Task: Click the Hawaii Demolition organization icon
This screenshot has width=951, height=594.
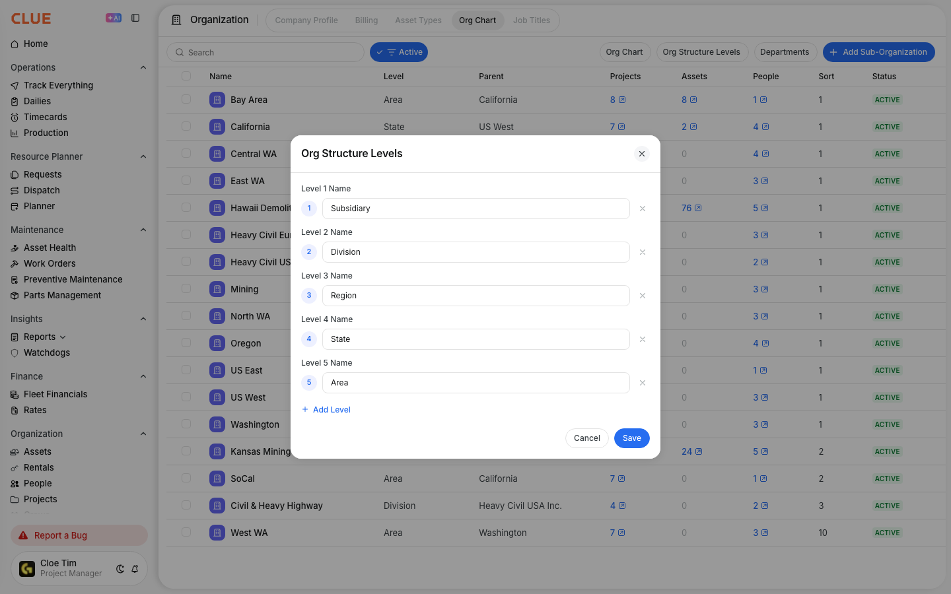Action: point(217,208)
